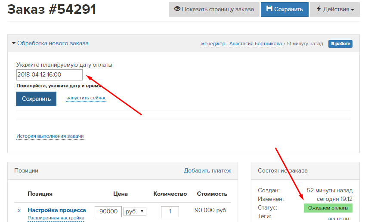The height and width of the screenshot is (222, 368).
Task: Open История выполнения задачи link
Action: [x=50, y=136]
